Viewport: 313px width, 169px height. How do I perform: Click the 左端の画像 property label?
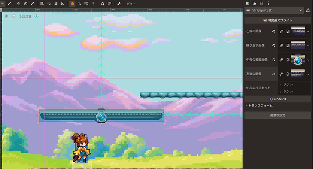(254, 31)
